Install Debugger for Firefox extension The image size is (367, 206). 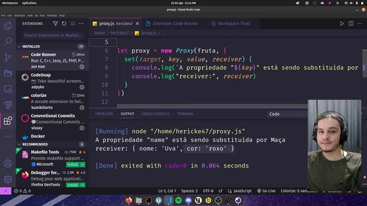tap(73, 185)
